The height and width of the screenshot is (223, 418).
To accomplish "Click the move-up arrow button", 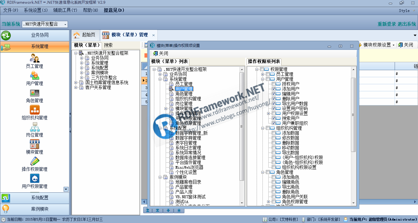I will click(x=158, y=210).
